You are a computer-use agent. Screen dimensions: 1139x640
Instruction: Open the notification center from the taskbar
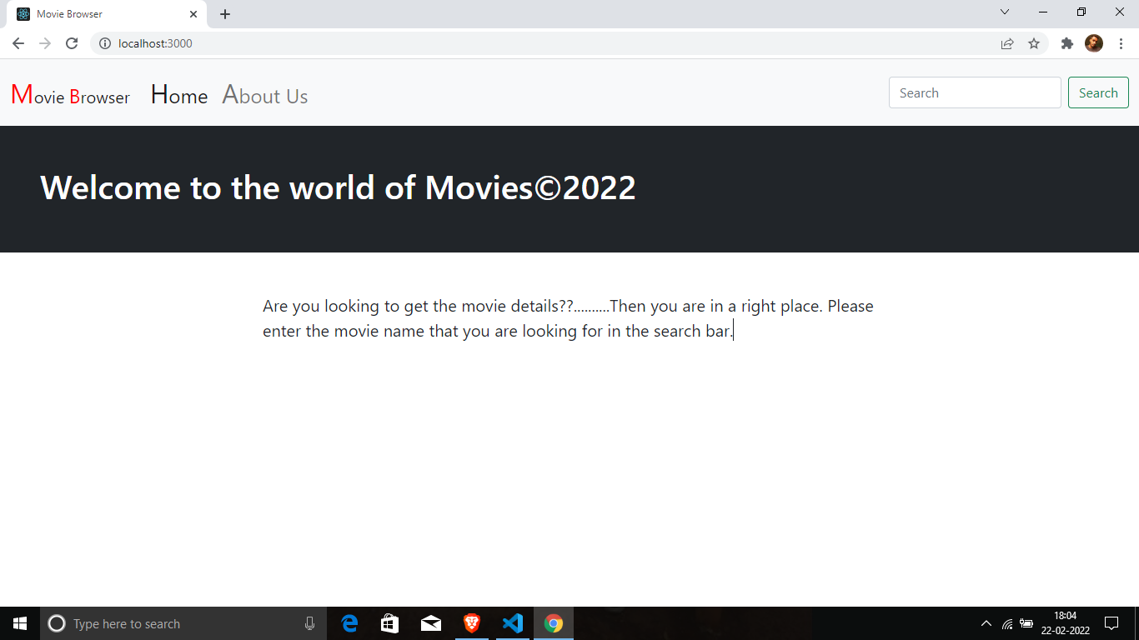point(1111,623)
